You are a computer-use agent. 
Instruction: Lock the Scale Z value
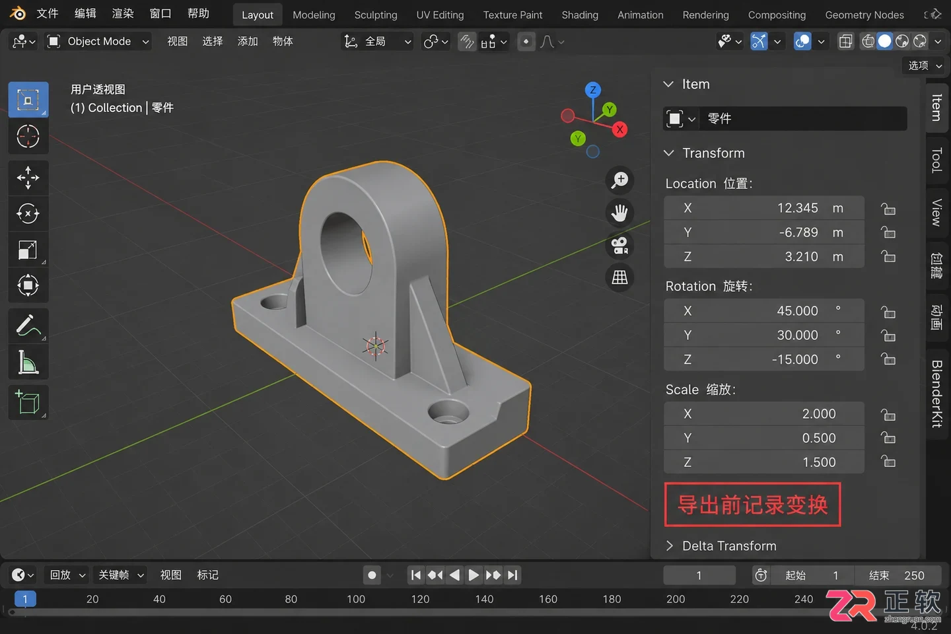coord(888,462)
